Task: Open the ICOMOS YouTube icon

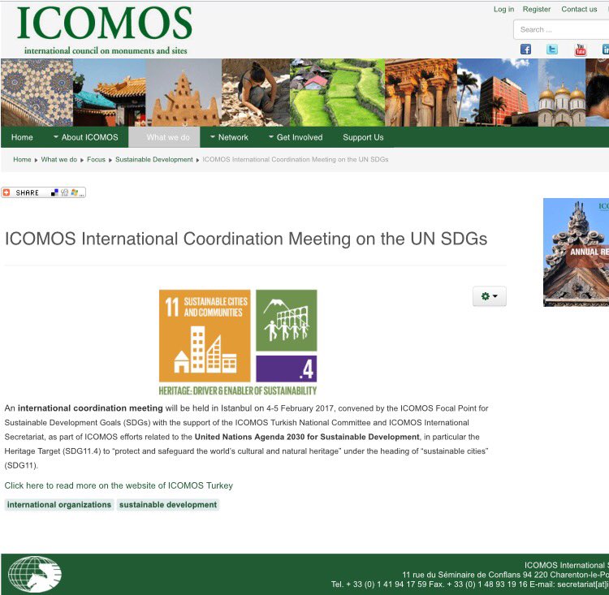Action: 581,50
